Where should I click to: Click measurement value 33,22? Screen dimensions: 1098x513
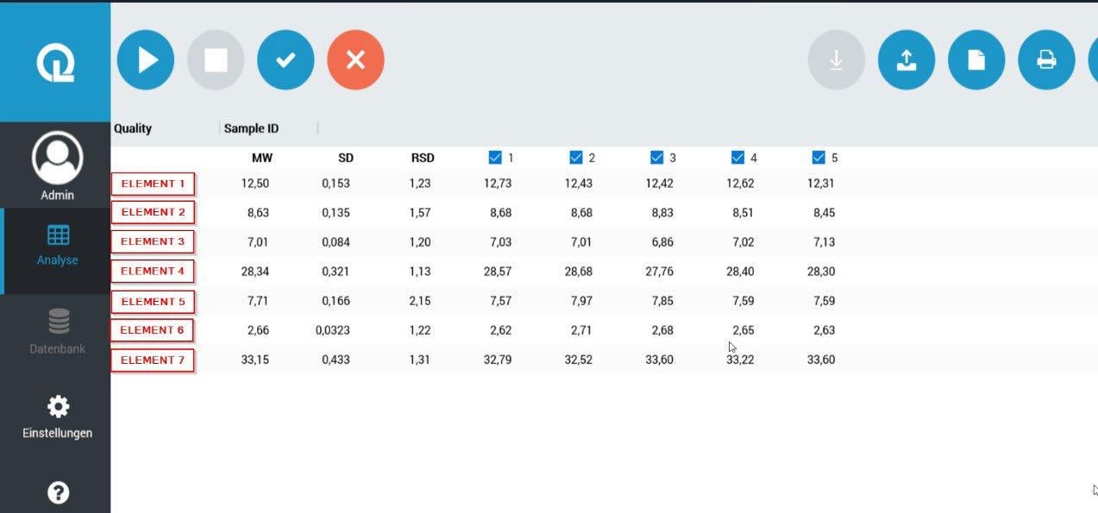pyautogui.click(x=741, y=360)
